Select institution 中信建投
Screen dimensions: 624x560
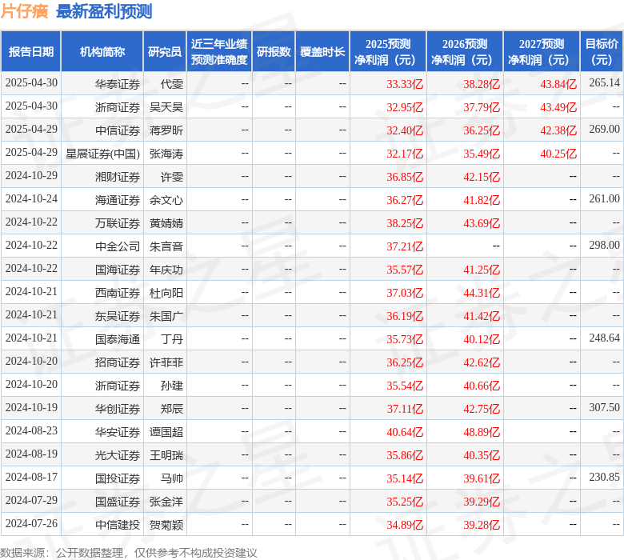click(118, 525)
